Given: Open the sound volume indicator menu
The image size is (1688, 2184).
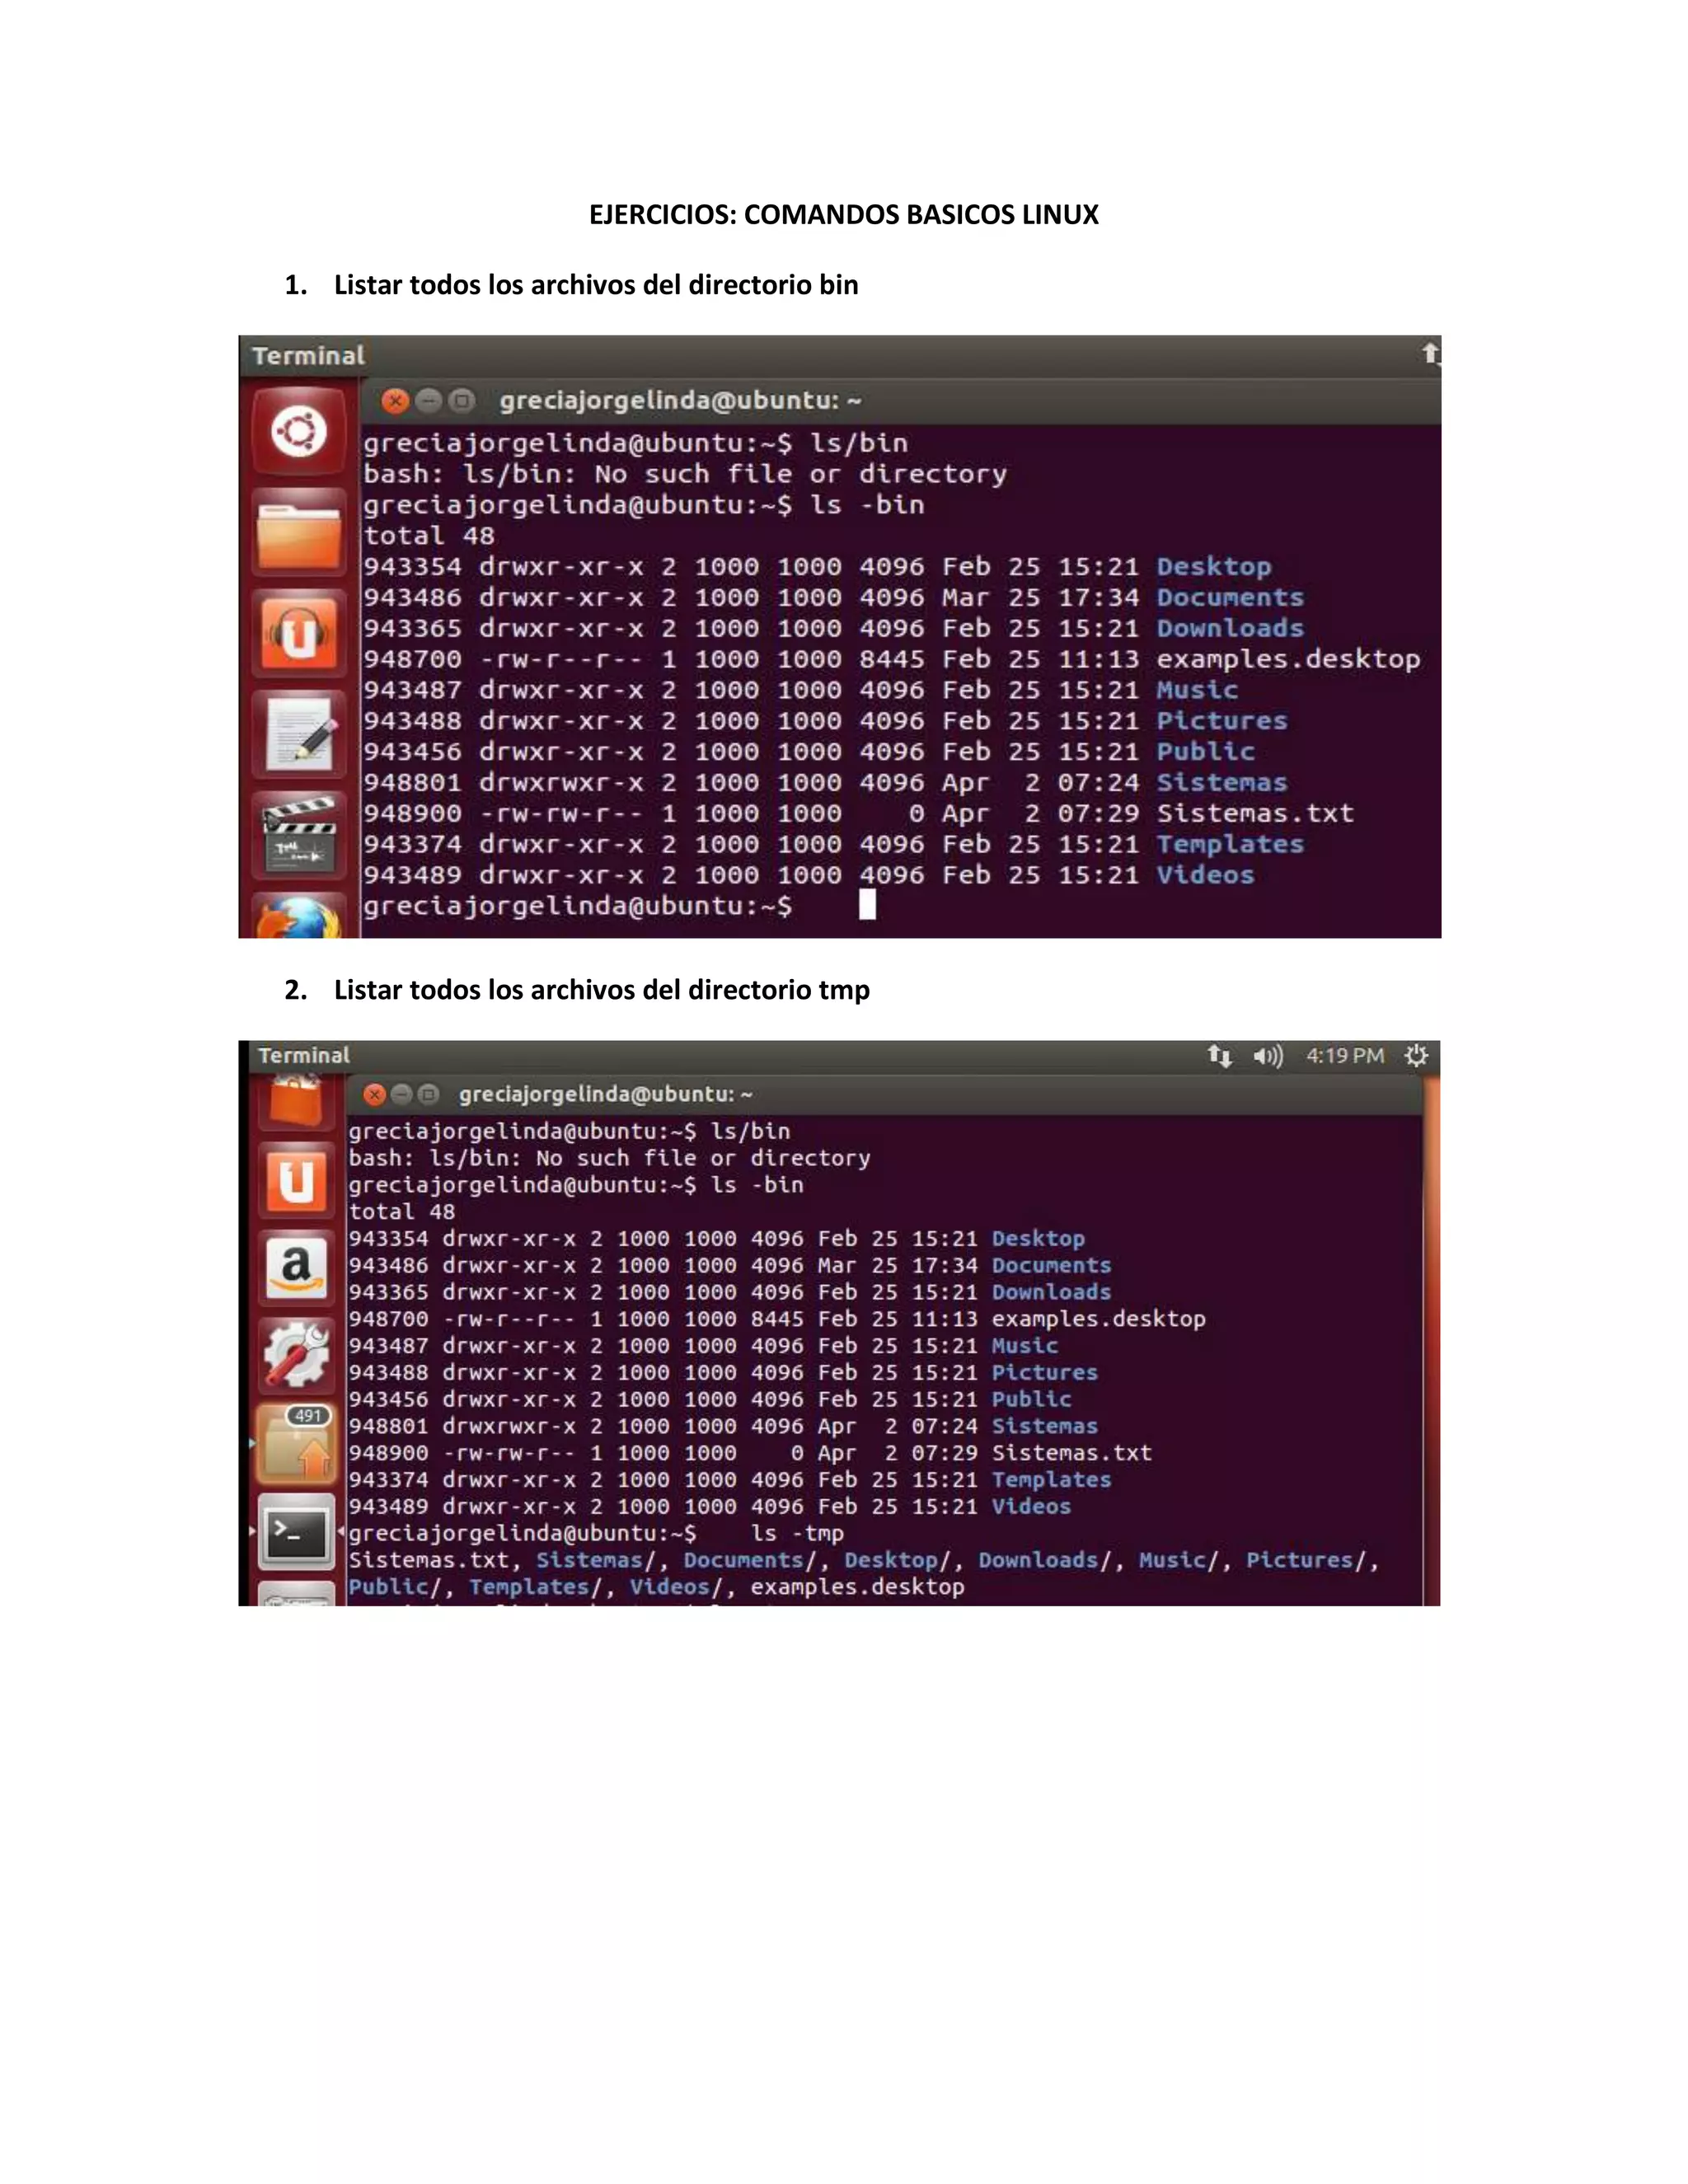Looking at the screenshot, I should pos(1267,1056).
